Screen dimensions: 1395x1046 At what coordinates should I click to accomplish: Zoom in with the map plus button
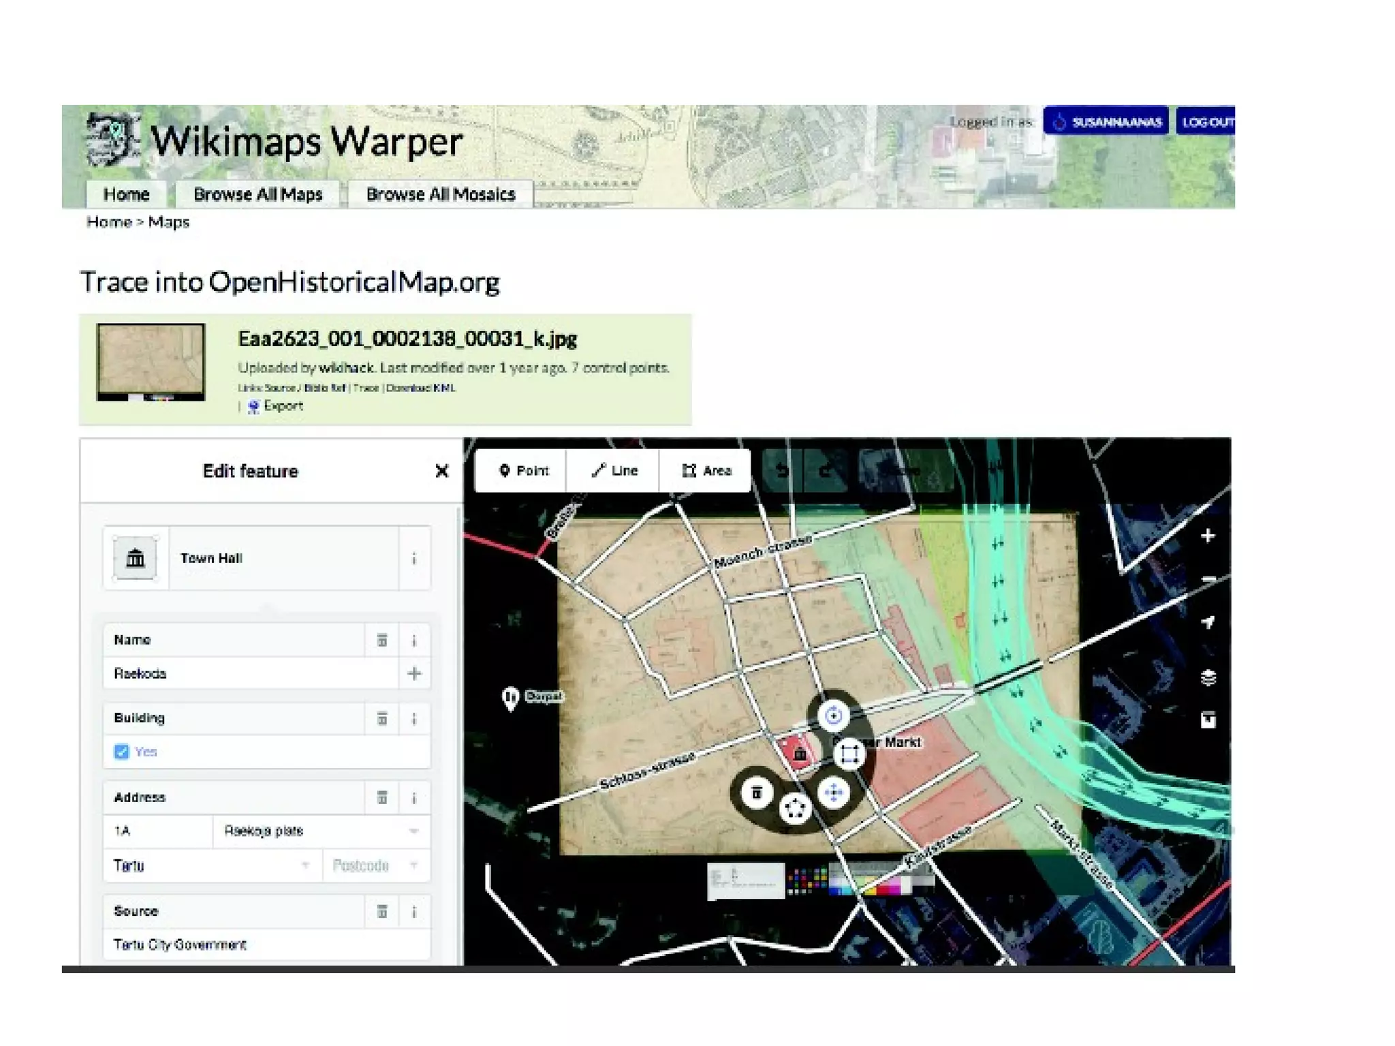click(x=1208, y=536)
